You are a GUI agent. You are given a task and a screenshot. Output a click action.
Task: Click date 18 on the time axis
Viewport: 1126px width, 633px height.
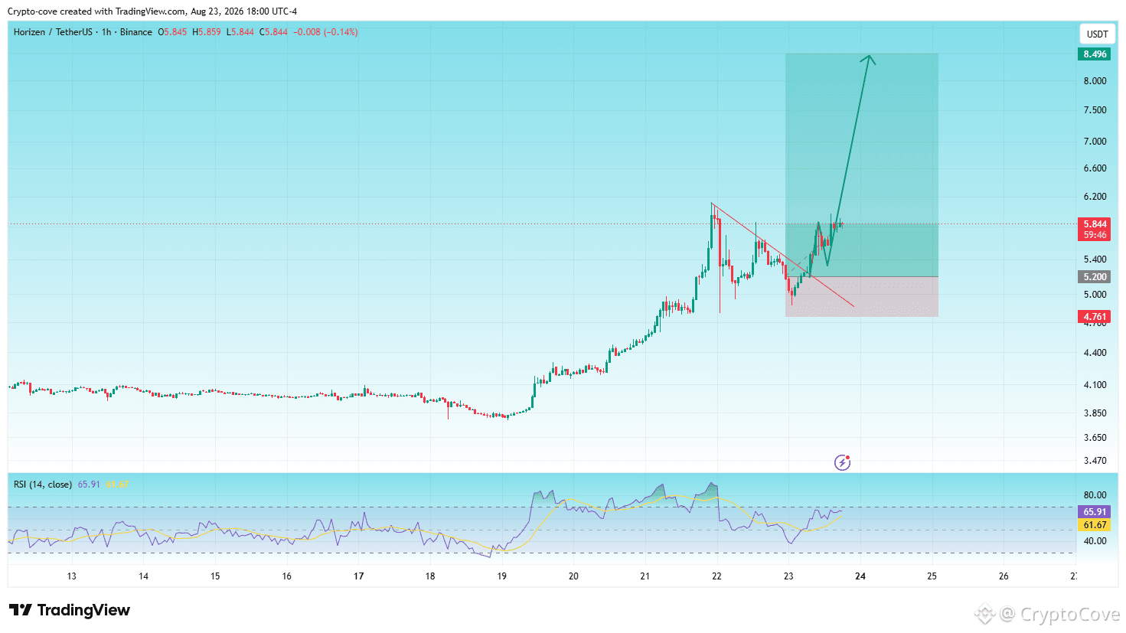[x=430, y=576]
